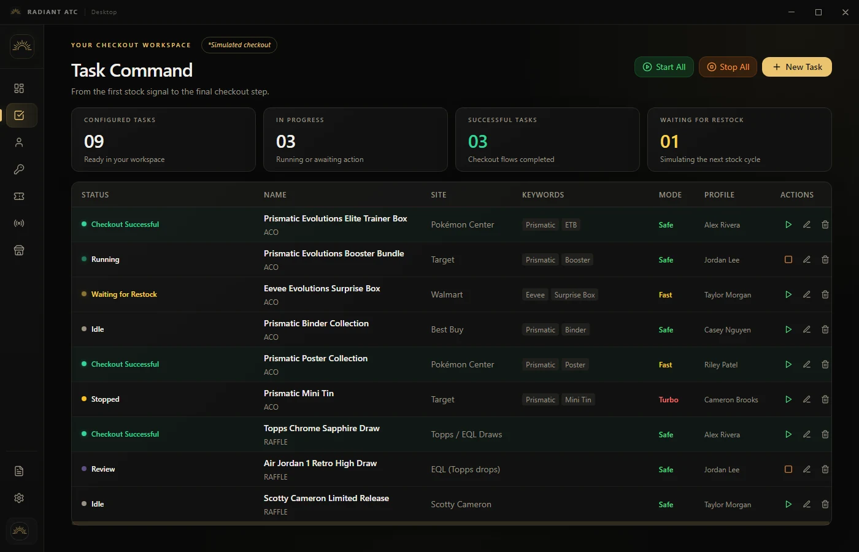Start the Prismatic Evolutions Elite Trainer Box task
The image size is (859, 552).
tap(788, 224)
